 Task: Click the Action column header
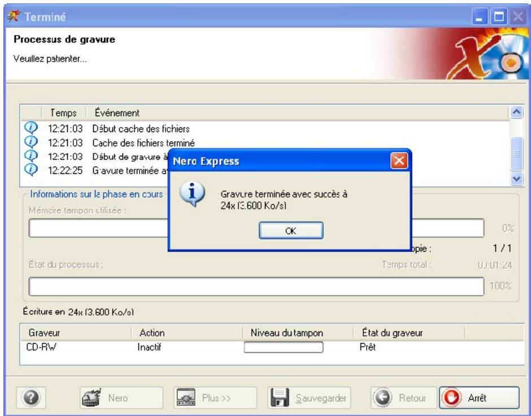click(187, 332)
